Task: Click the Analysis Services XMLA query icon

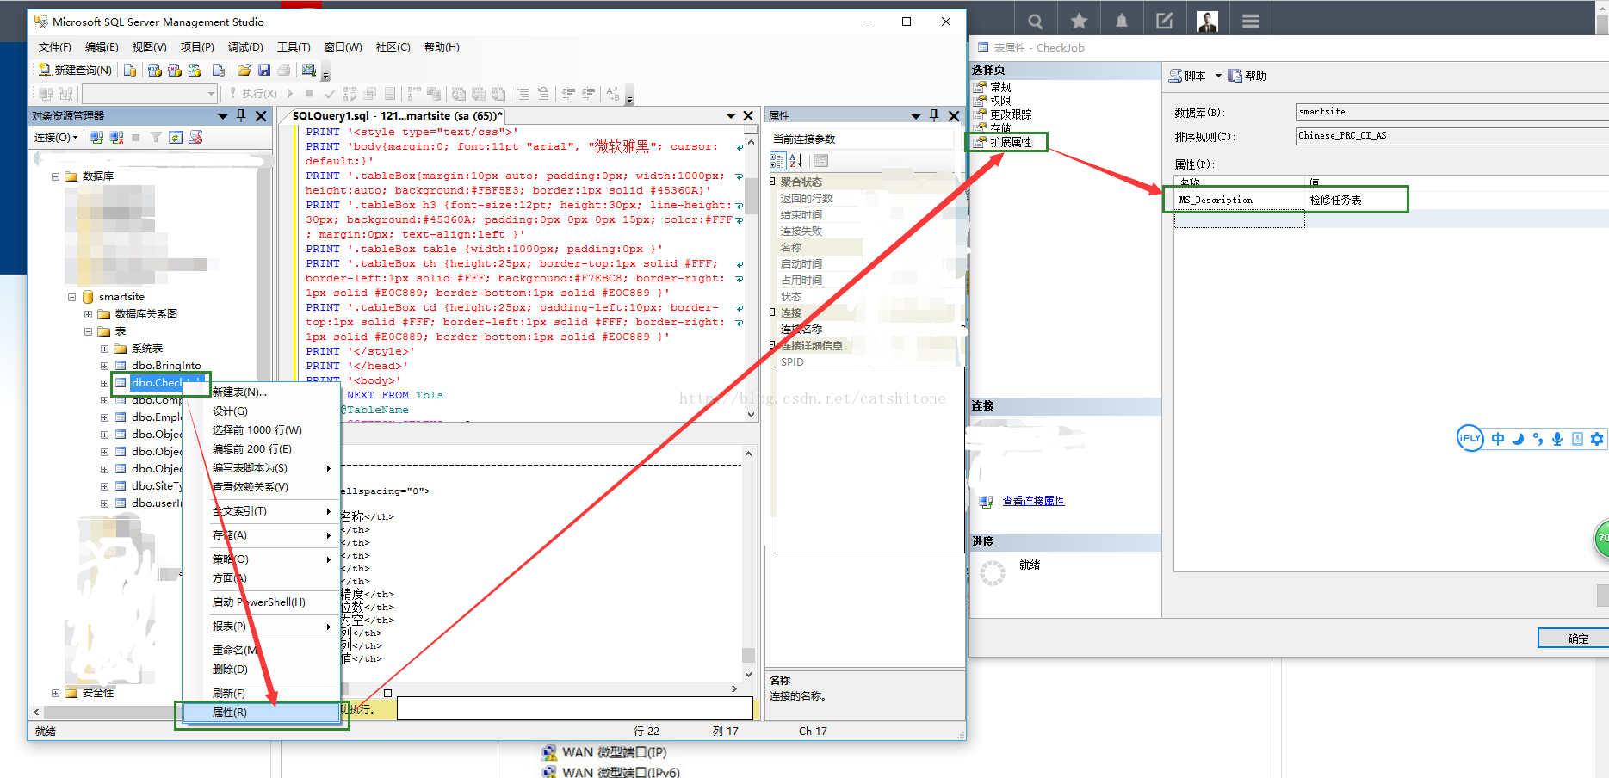Action: (195, 70)
